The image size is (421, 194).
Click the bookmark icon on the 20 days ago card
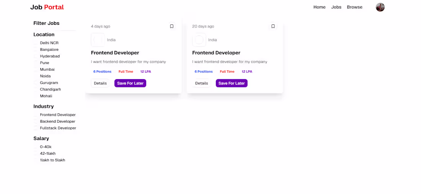(x=273, y=26)
